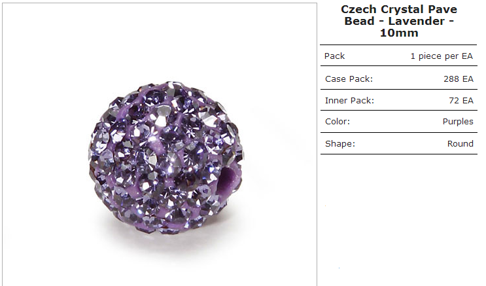The image size is (486, 286).
Task: Click the "72 EA" inner pack value
Action: click(461, 101)
